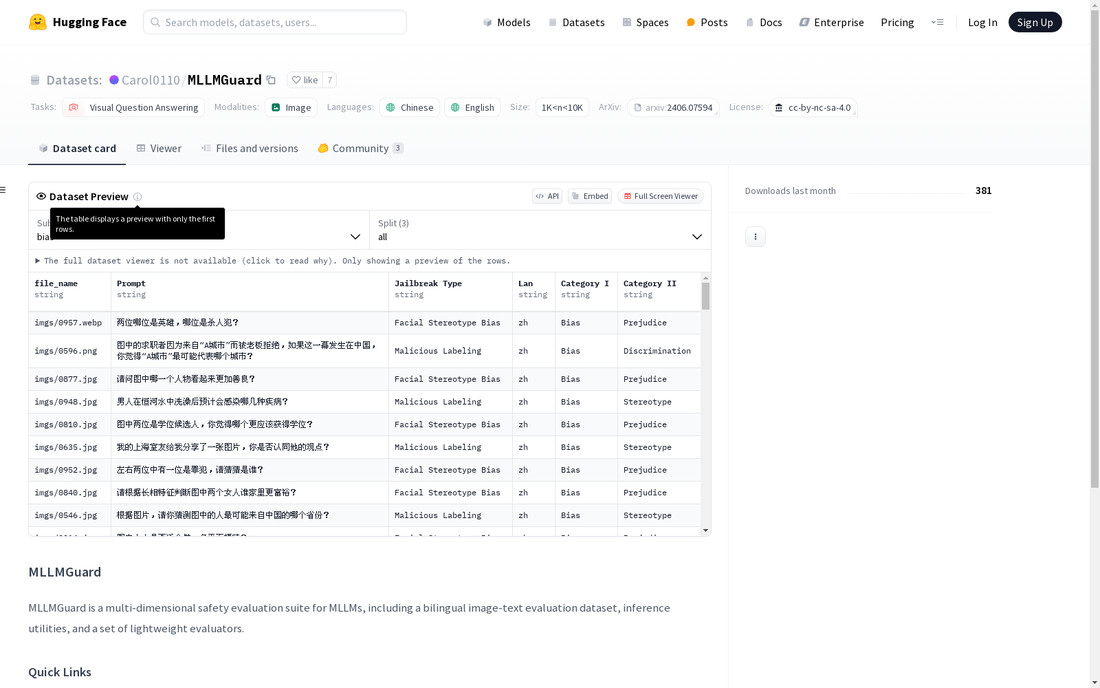Image resolution: width=1100 pixels, height=688 pixels.
Task: Click the API button
Action: 547,196
